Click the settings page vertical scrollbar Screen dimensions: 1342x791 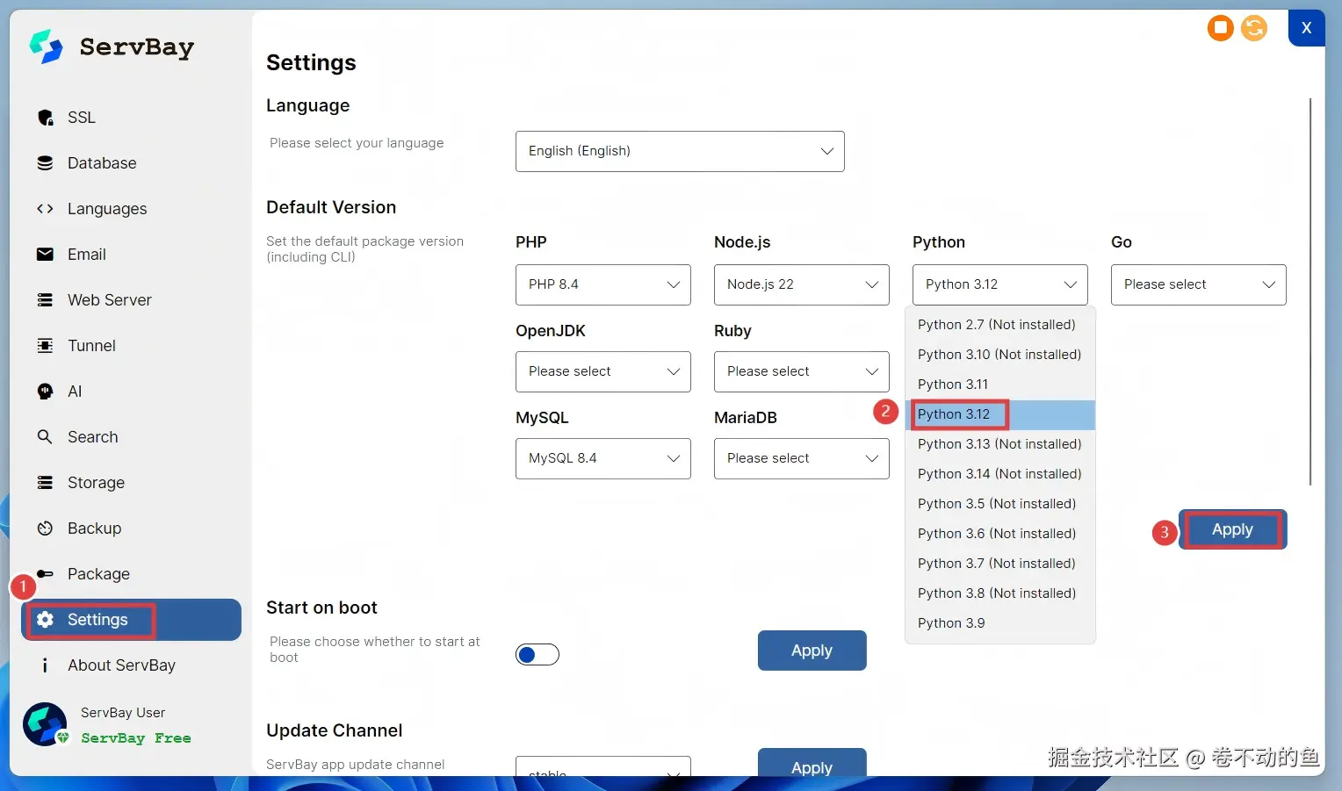[x=1310, y=291]
